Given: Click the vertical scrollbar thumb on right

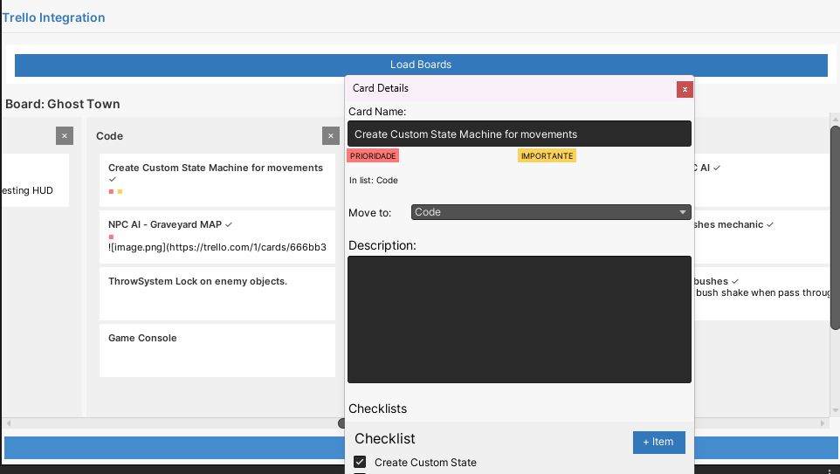Looking at the screenshot, I should click(x=835, y=228).
